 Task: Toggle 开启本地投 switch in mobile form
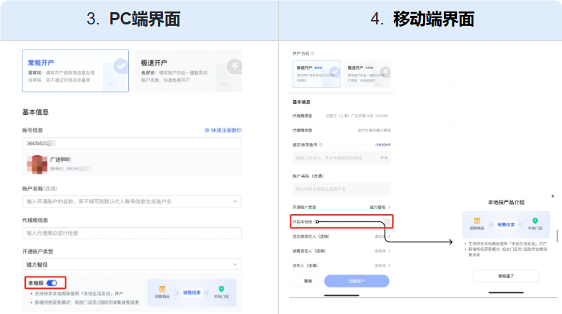pyautogui.click(x=385, y=222)
